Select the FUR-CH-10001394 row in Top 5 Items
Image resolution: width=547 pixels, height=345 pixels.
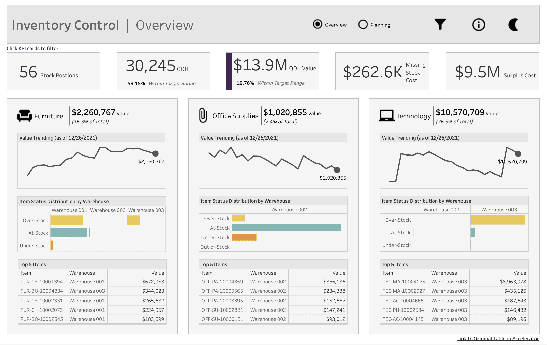pyautogui.click(x=91, y=282)
